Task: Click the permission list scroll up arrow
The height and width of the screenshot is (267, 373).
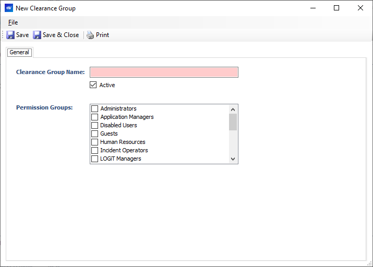Action: click(233, 109)
